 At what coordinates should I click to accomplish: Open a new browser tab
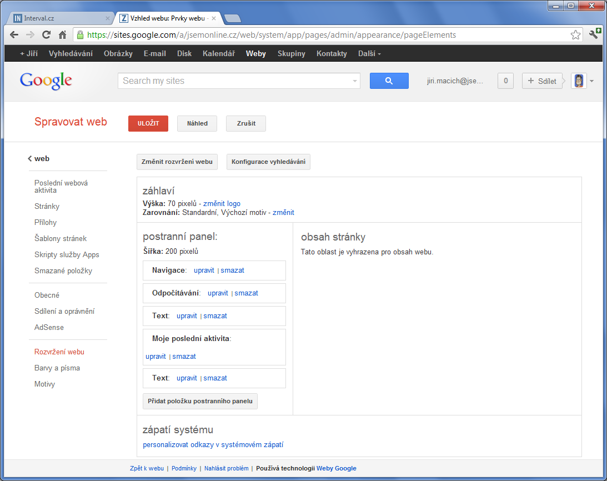coord(232,18)
